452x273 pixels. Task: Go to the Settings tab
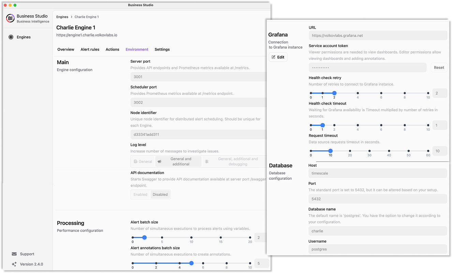pyautogui.click(x=162, y=49)
